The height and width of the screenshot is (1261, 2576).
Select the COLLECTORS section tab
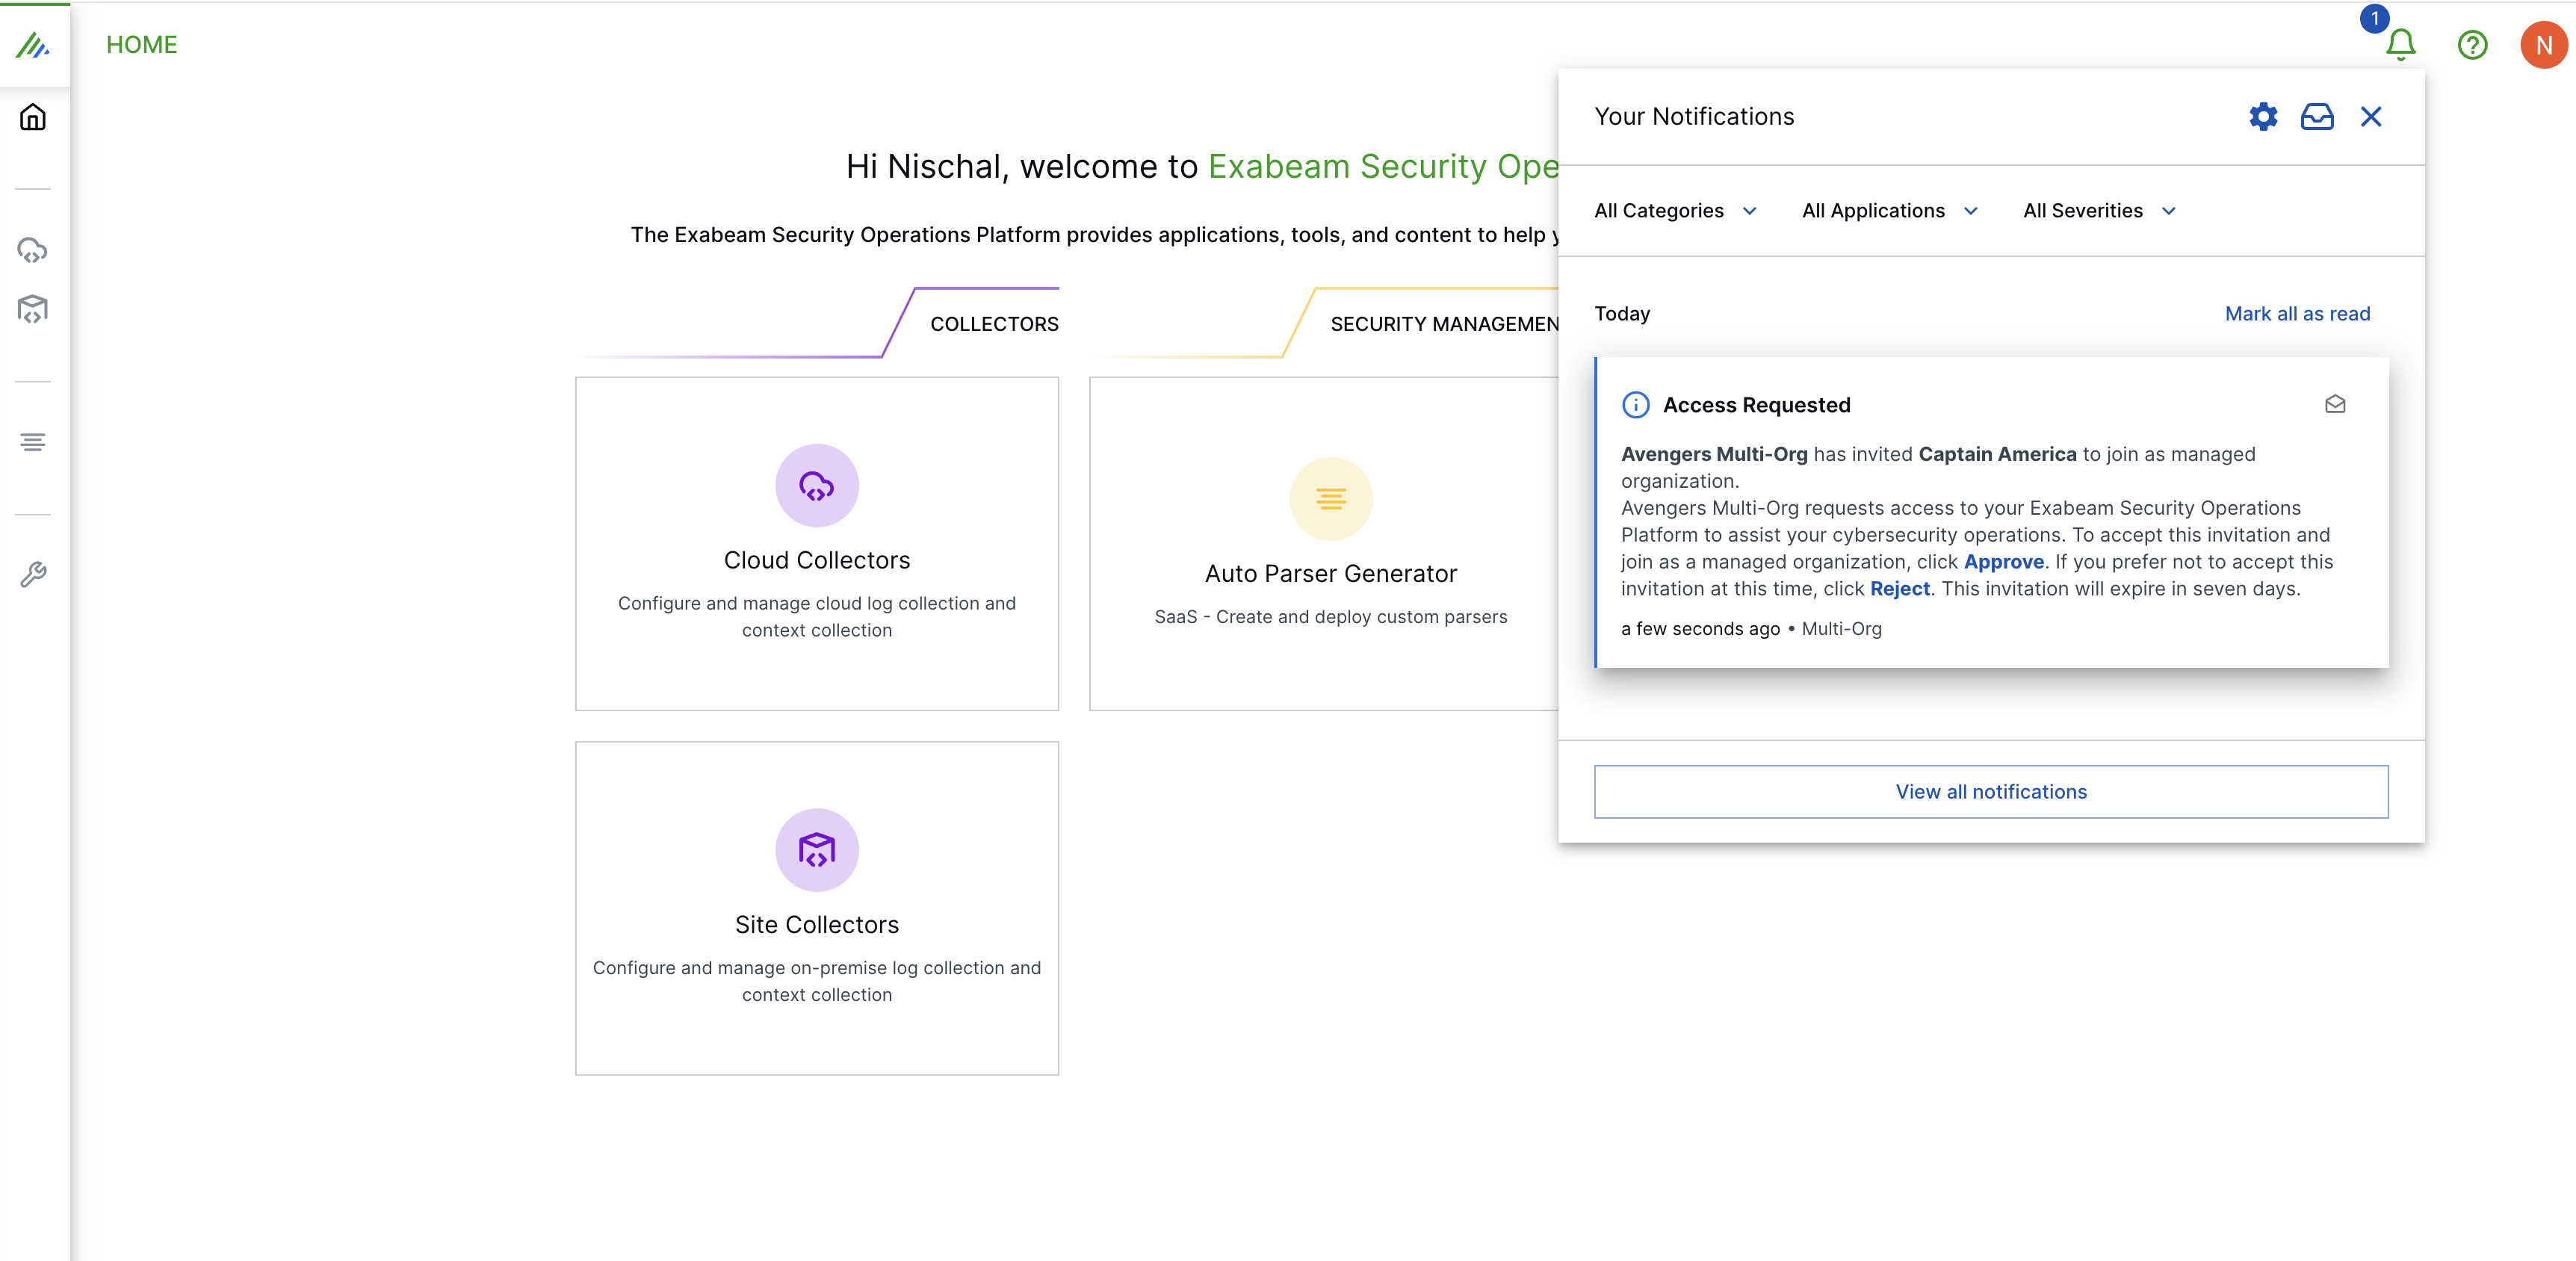click(x=994, y=324)
